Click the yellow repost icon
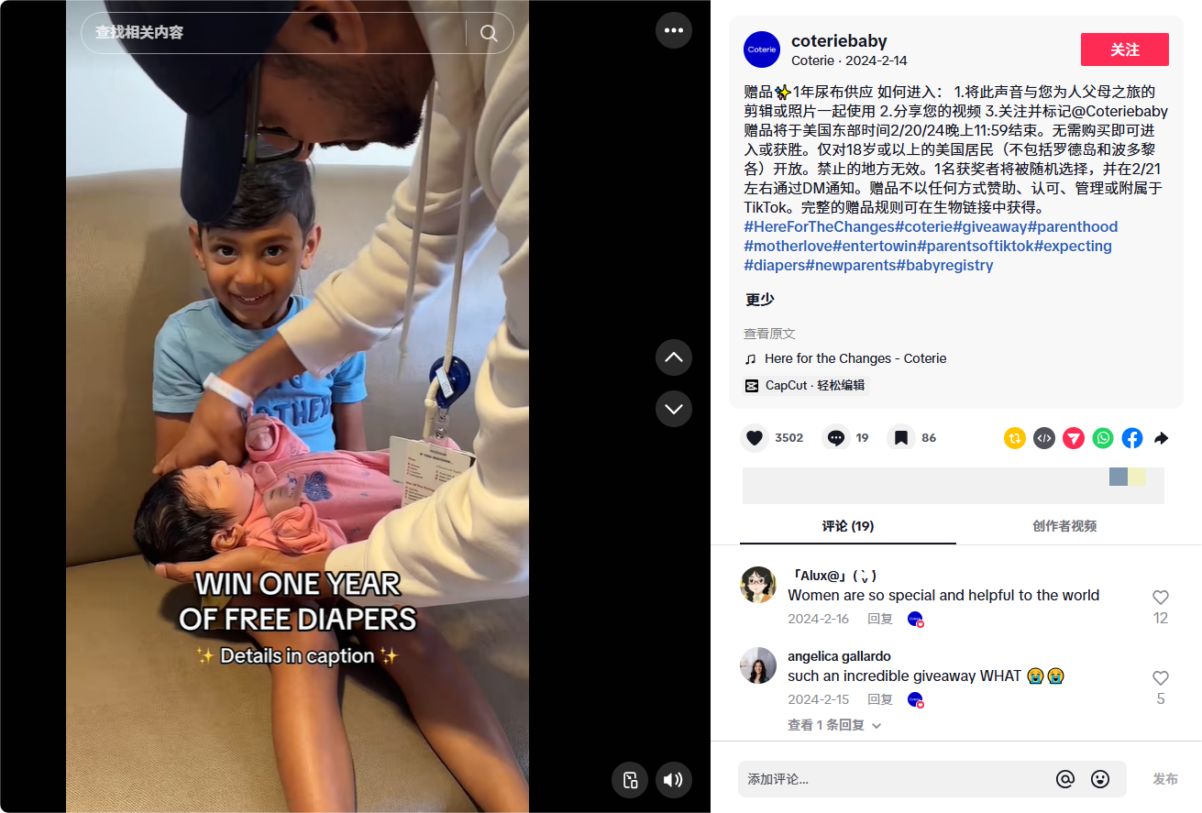The image size is (1202, 813). point(1015,438)
